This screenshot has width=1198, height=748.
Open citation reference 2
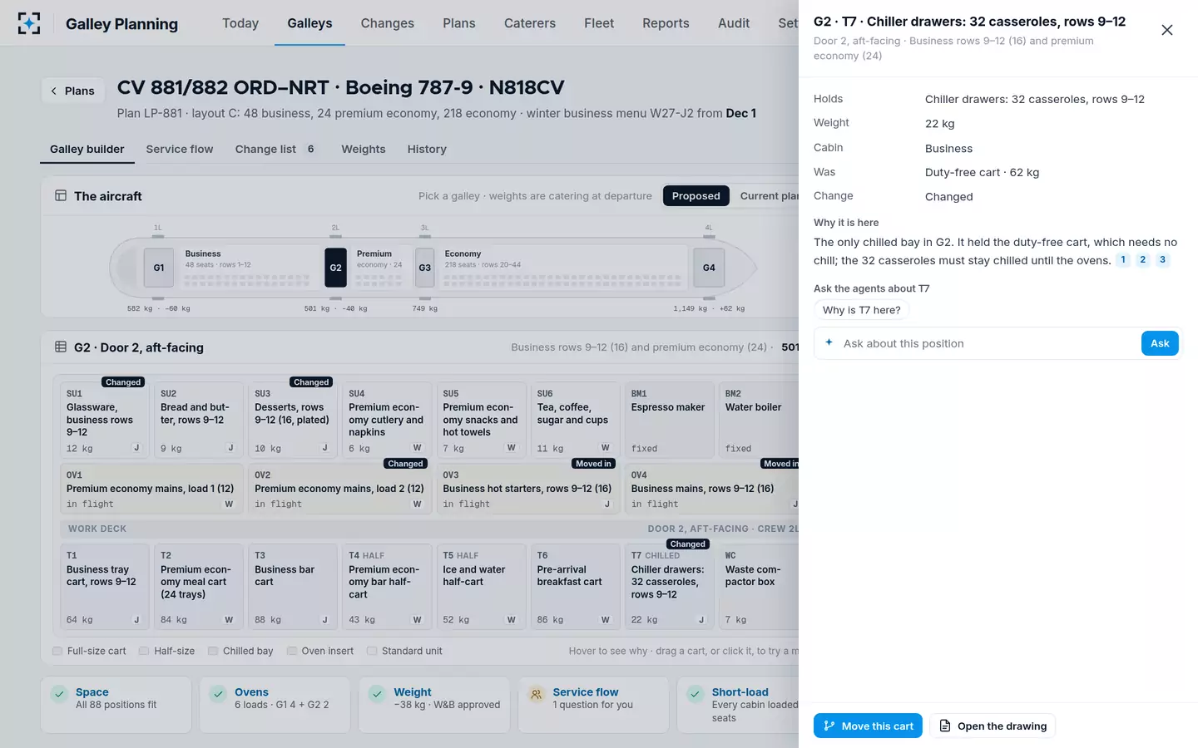1143,260
